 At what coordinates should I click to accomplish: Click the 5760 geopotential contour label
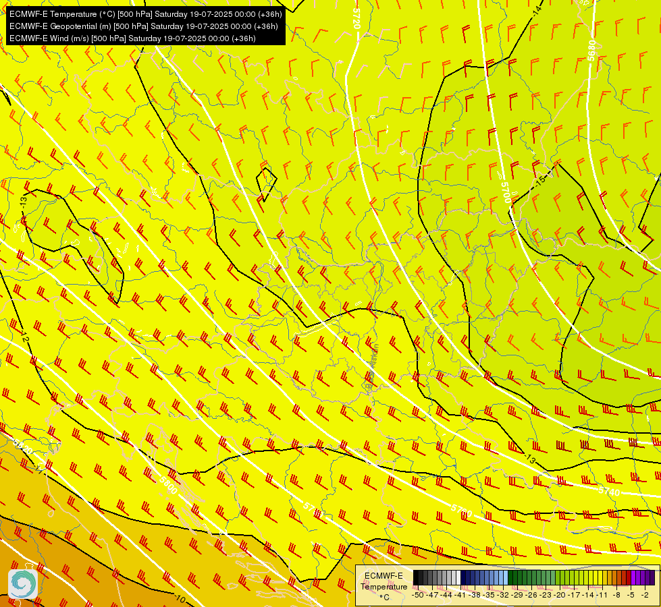coord(462,511)
